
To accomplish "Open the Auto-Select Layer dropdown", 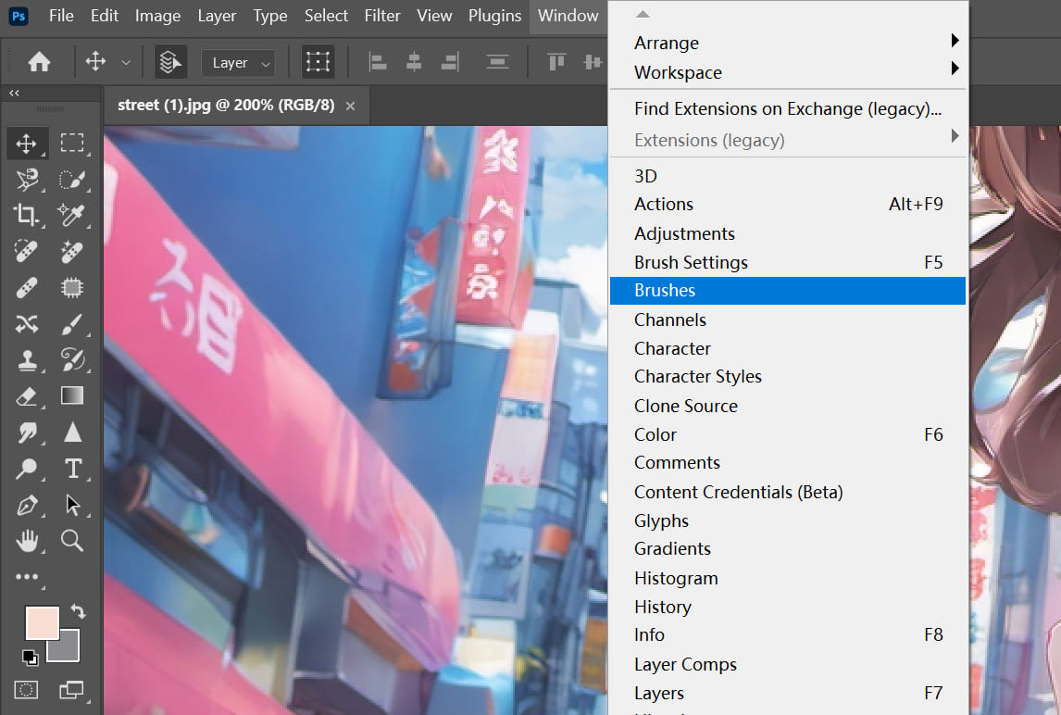I will (238, 63).
